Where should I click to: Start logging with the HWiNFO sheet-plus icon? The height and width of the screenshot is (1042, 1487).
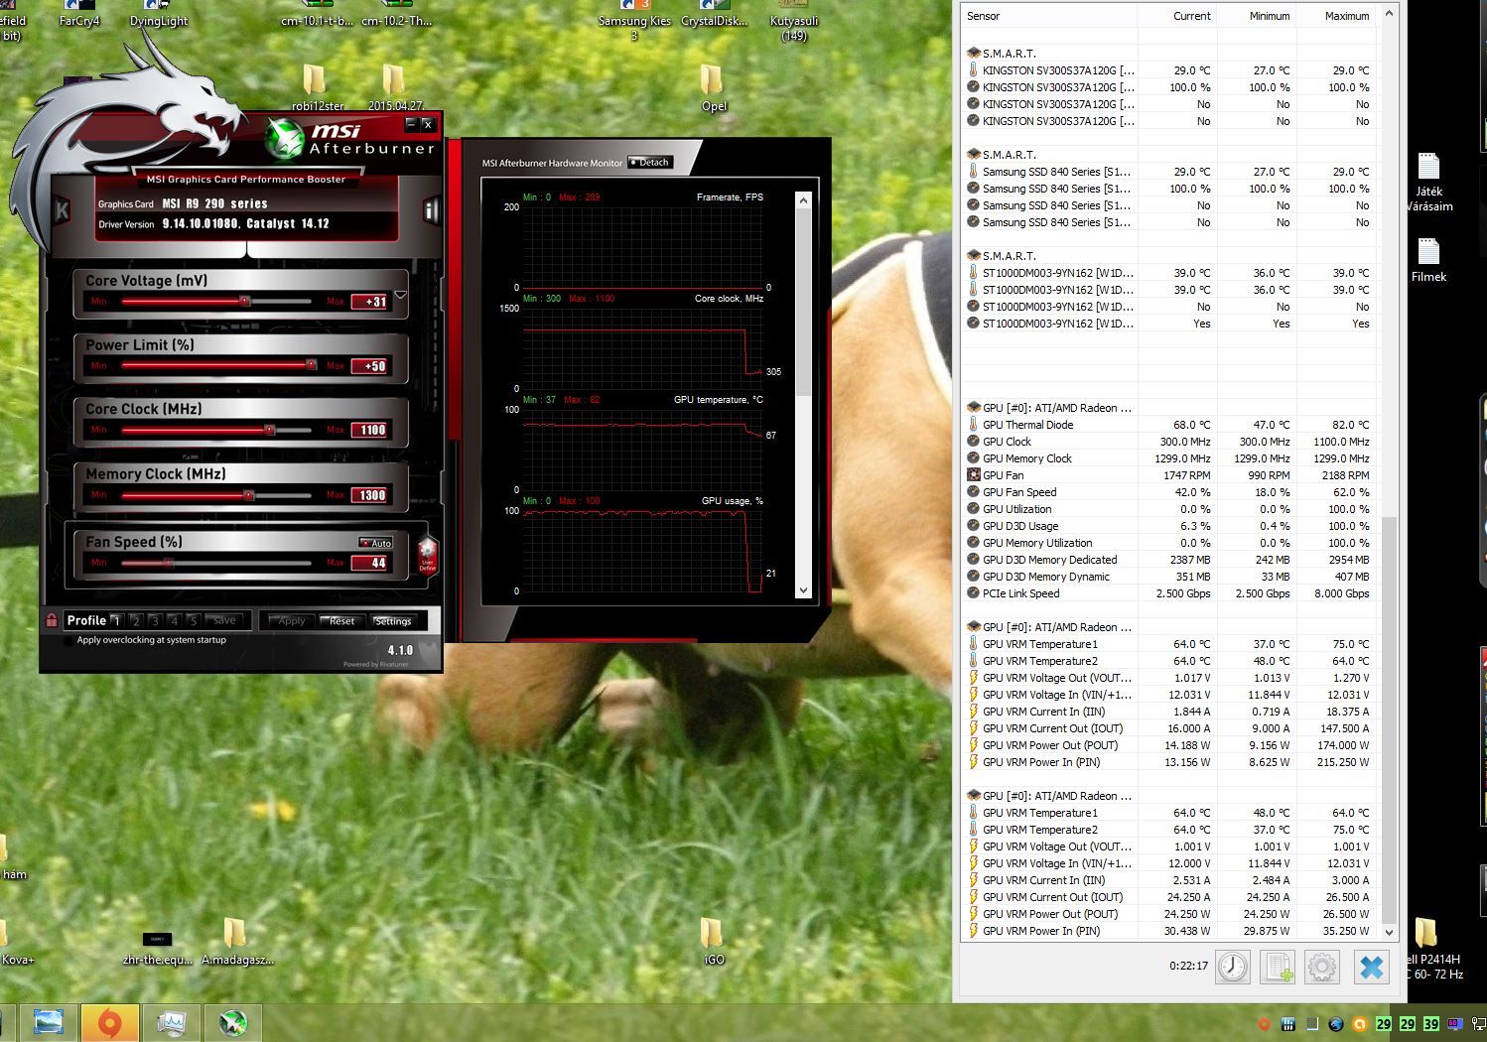pos(1277,967)
